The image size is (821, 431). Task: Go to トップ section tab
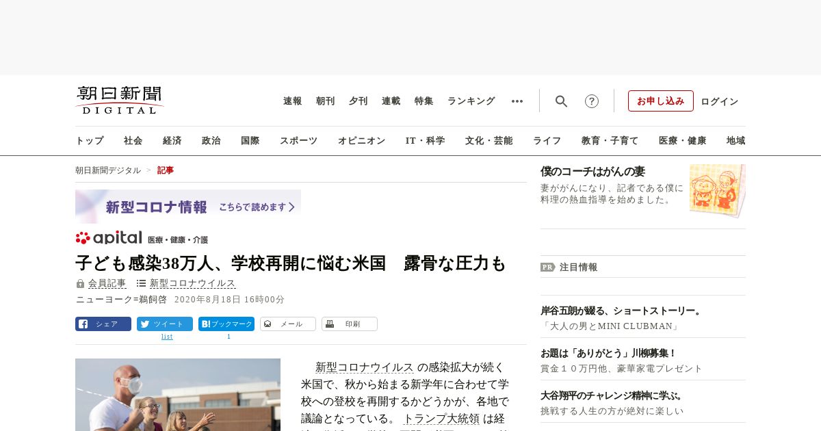[x=90, y=141]
